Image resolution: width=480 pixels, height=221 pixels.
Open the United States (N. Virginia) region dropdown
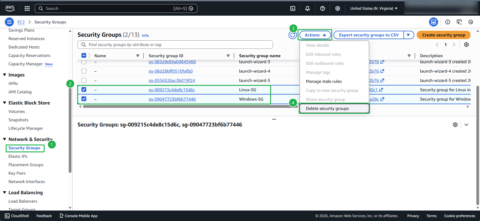pos(374,8)
